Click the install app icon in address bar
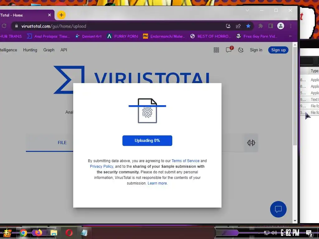 coord(228,26)
